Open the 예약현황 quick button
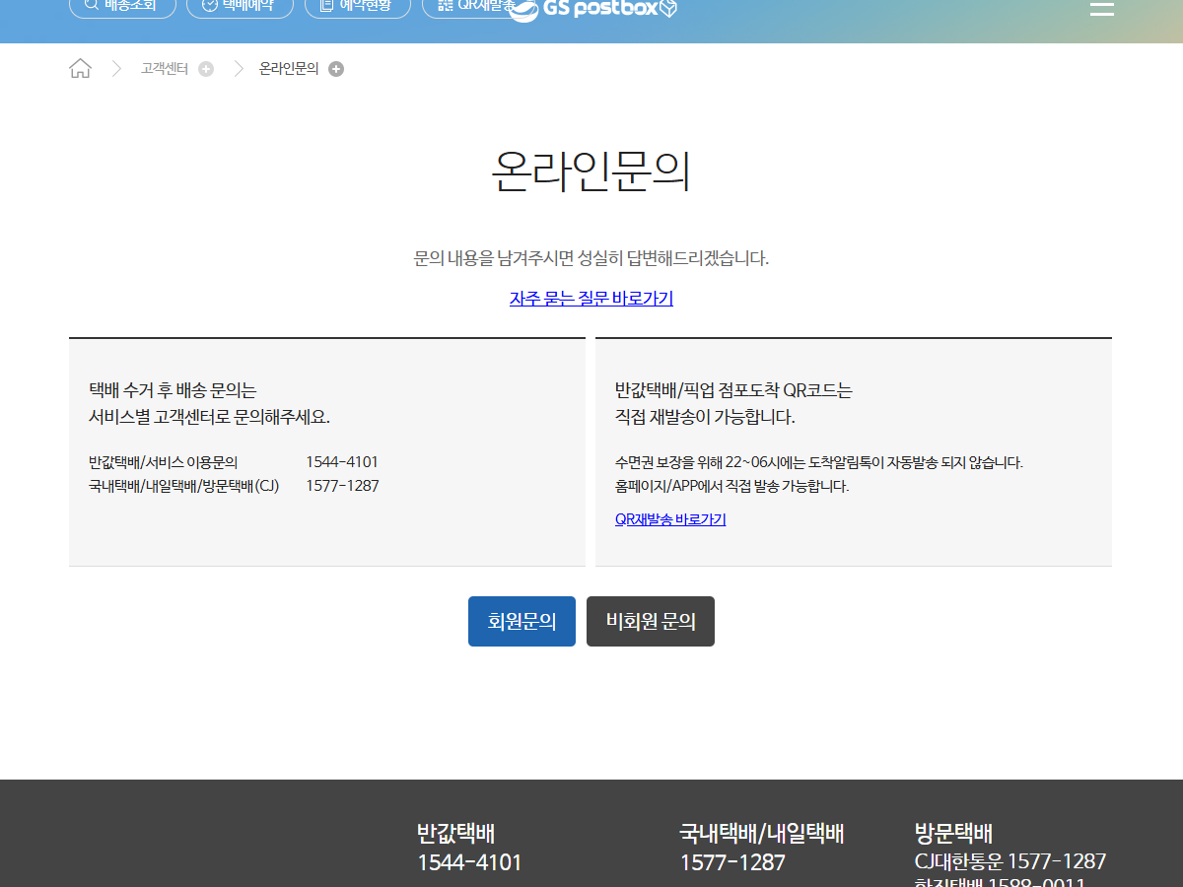The width and height of the screenshot is (1183, 887). [x=358, y=8]
